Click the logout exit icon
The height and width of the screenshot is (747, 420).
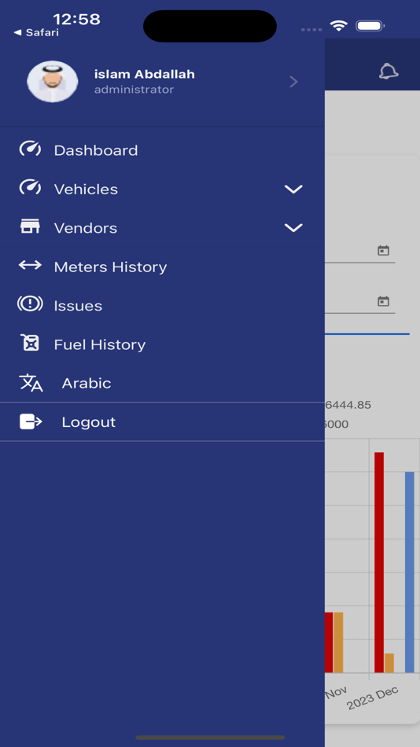[x=31, y=421]
